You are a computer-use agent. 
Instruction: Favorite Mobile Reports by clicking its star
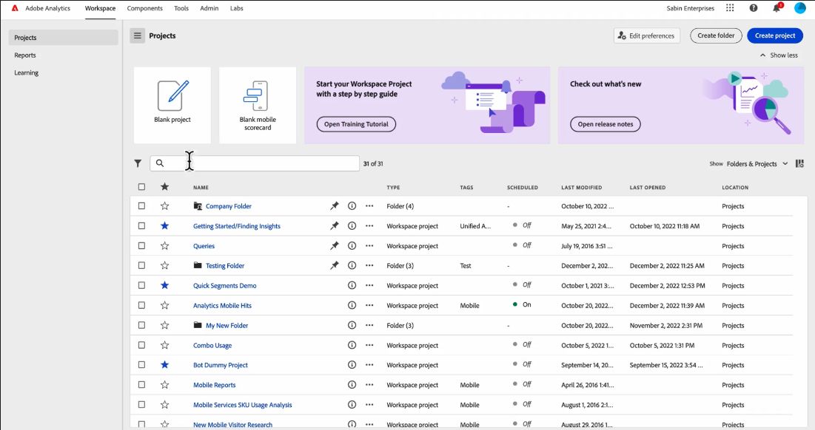coord(164,384)
